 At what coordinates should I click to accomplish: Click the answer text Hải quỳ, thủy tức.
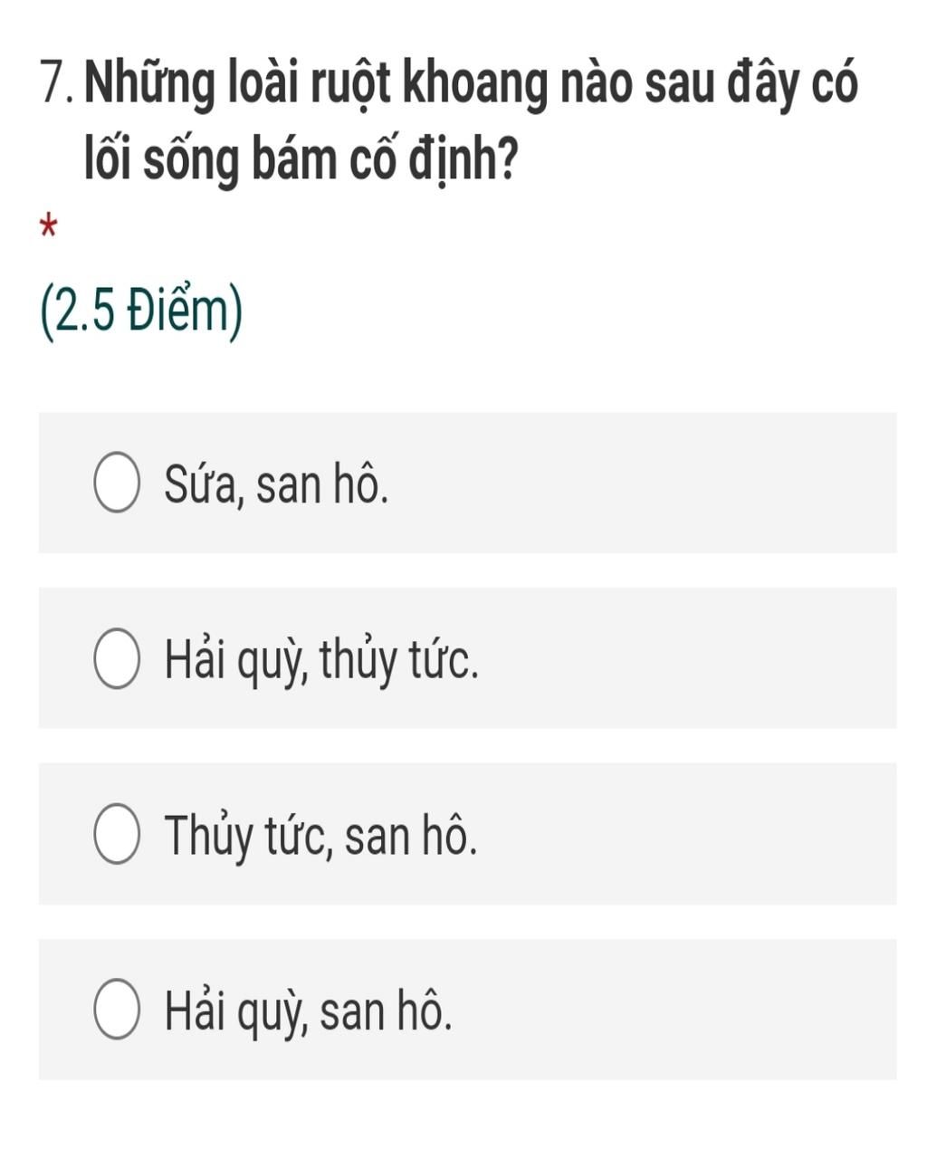(x=321, y=661)
